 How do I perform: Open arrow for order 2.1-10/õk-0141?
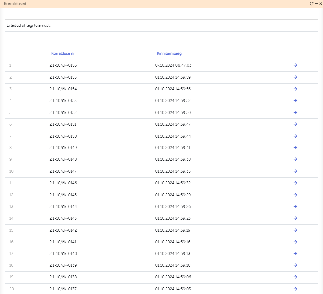[295, 242]
